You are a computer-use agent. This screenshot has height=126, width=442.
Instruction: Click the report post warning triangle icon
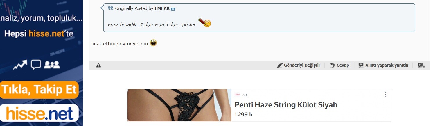click(x=98, y=65)
